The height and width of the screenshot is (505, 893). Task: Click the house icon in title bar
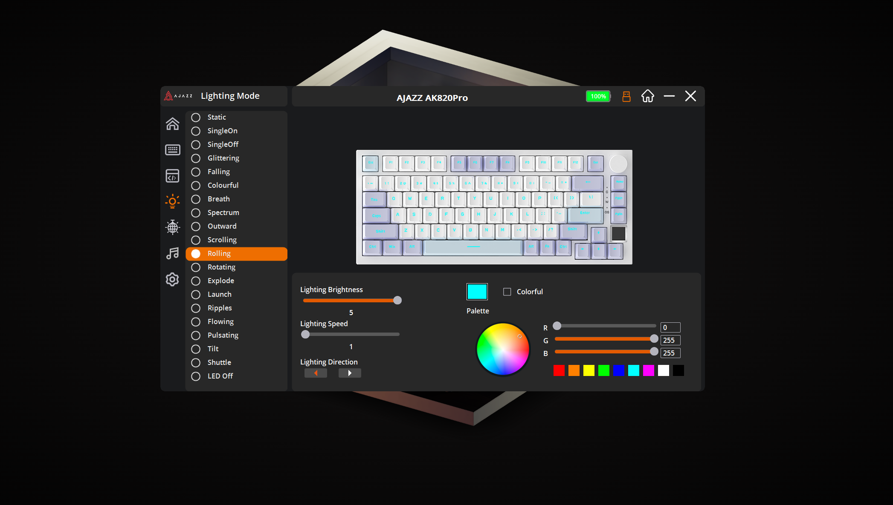pyautogui.click(x=647, y=96)
